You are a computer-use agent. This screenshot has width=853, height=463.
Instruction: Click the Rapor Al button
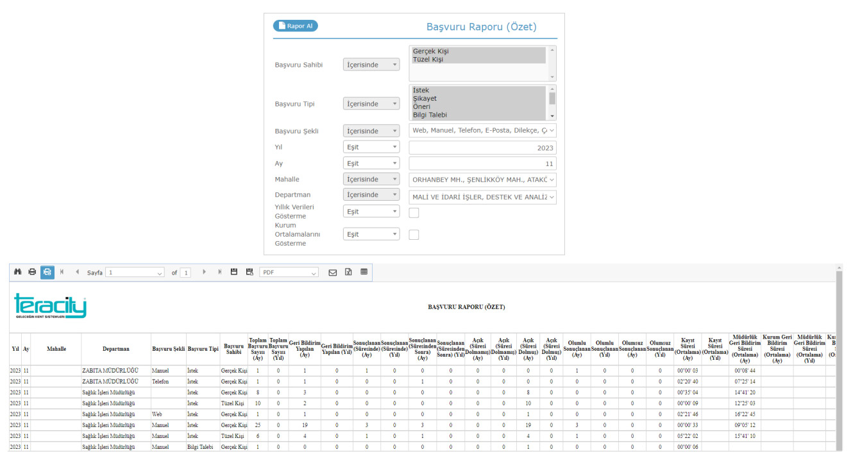pyautogui.click(x=296, y=26)
